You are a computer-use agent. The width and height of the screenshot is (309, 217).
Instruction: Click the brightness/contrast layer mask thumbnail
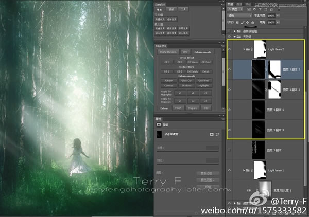[x=265, y=190]
